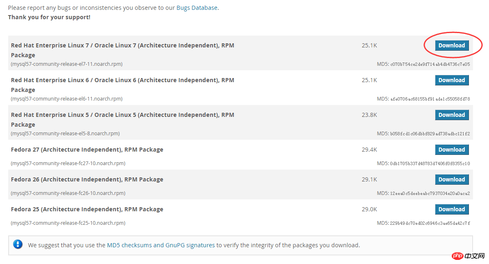The width and height of the screenshot is (489, 264).
Task: Select filename mysql57-community-release-el7-11.noarch.rpm
Action: tap(67, 64)
